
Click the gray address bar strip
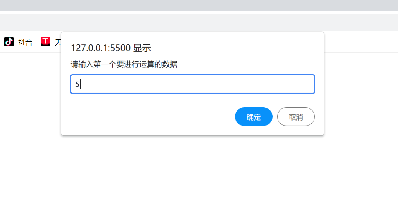(199, 22)
